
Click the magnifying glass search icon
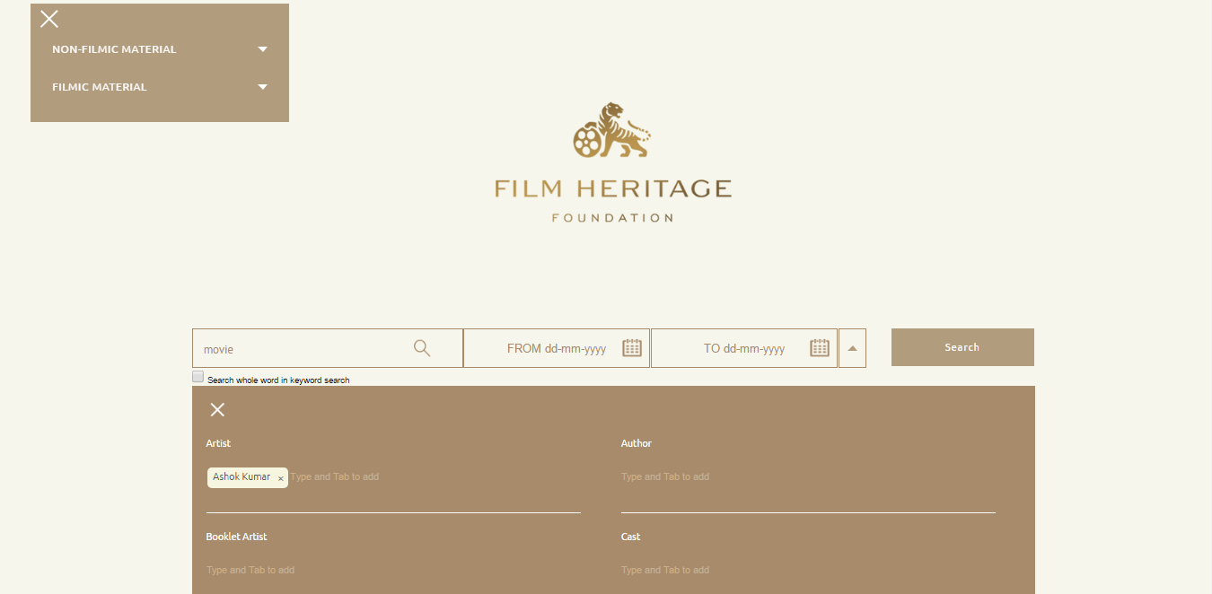(422, 348)
